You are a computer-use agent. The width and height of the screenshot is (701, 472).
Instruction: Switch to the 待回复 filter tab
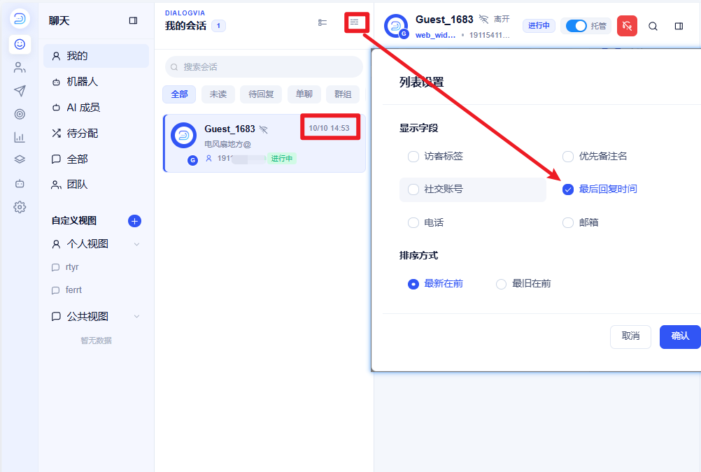(x=261, y=94)
